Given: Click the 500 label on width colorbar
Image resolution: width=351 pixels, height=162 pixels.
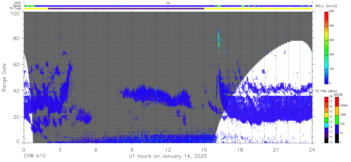Looking at the screenshot, I should [332, 11].
